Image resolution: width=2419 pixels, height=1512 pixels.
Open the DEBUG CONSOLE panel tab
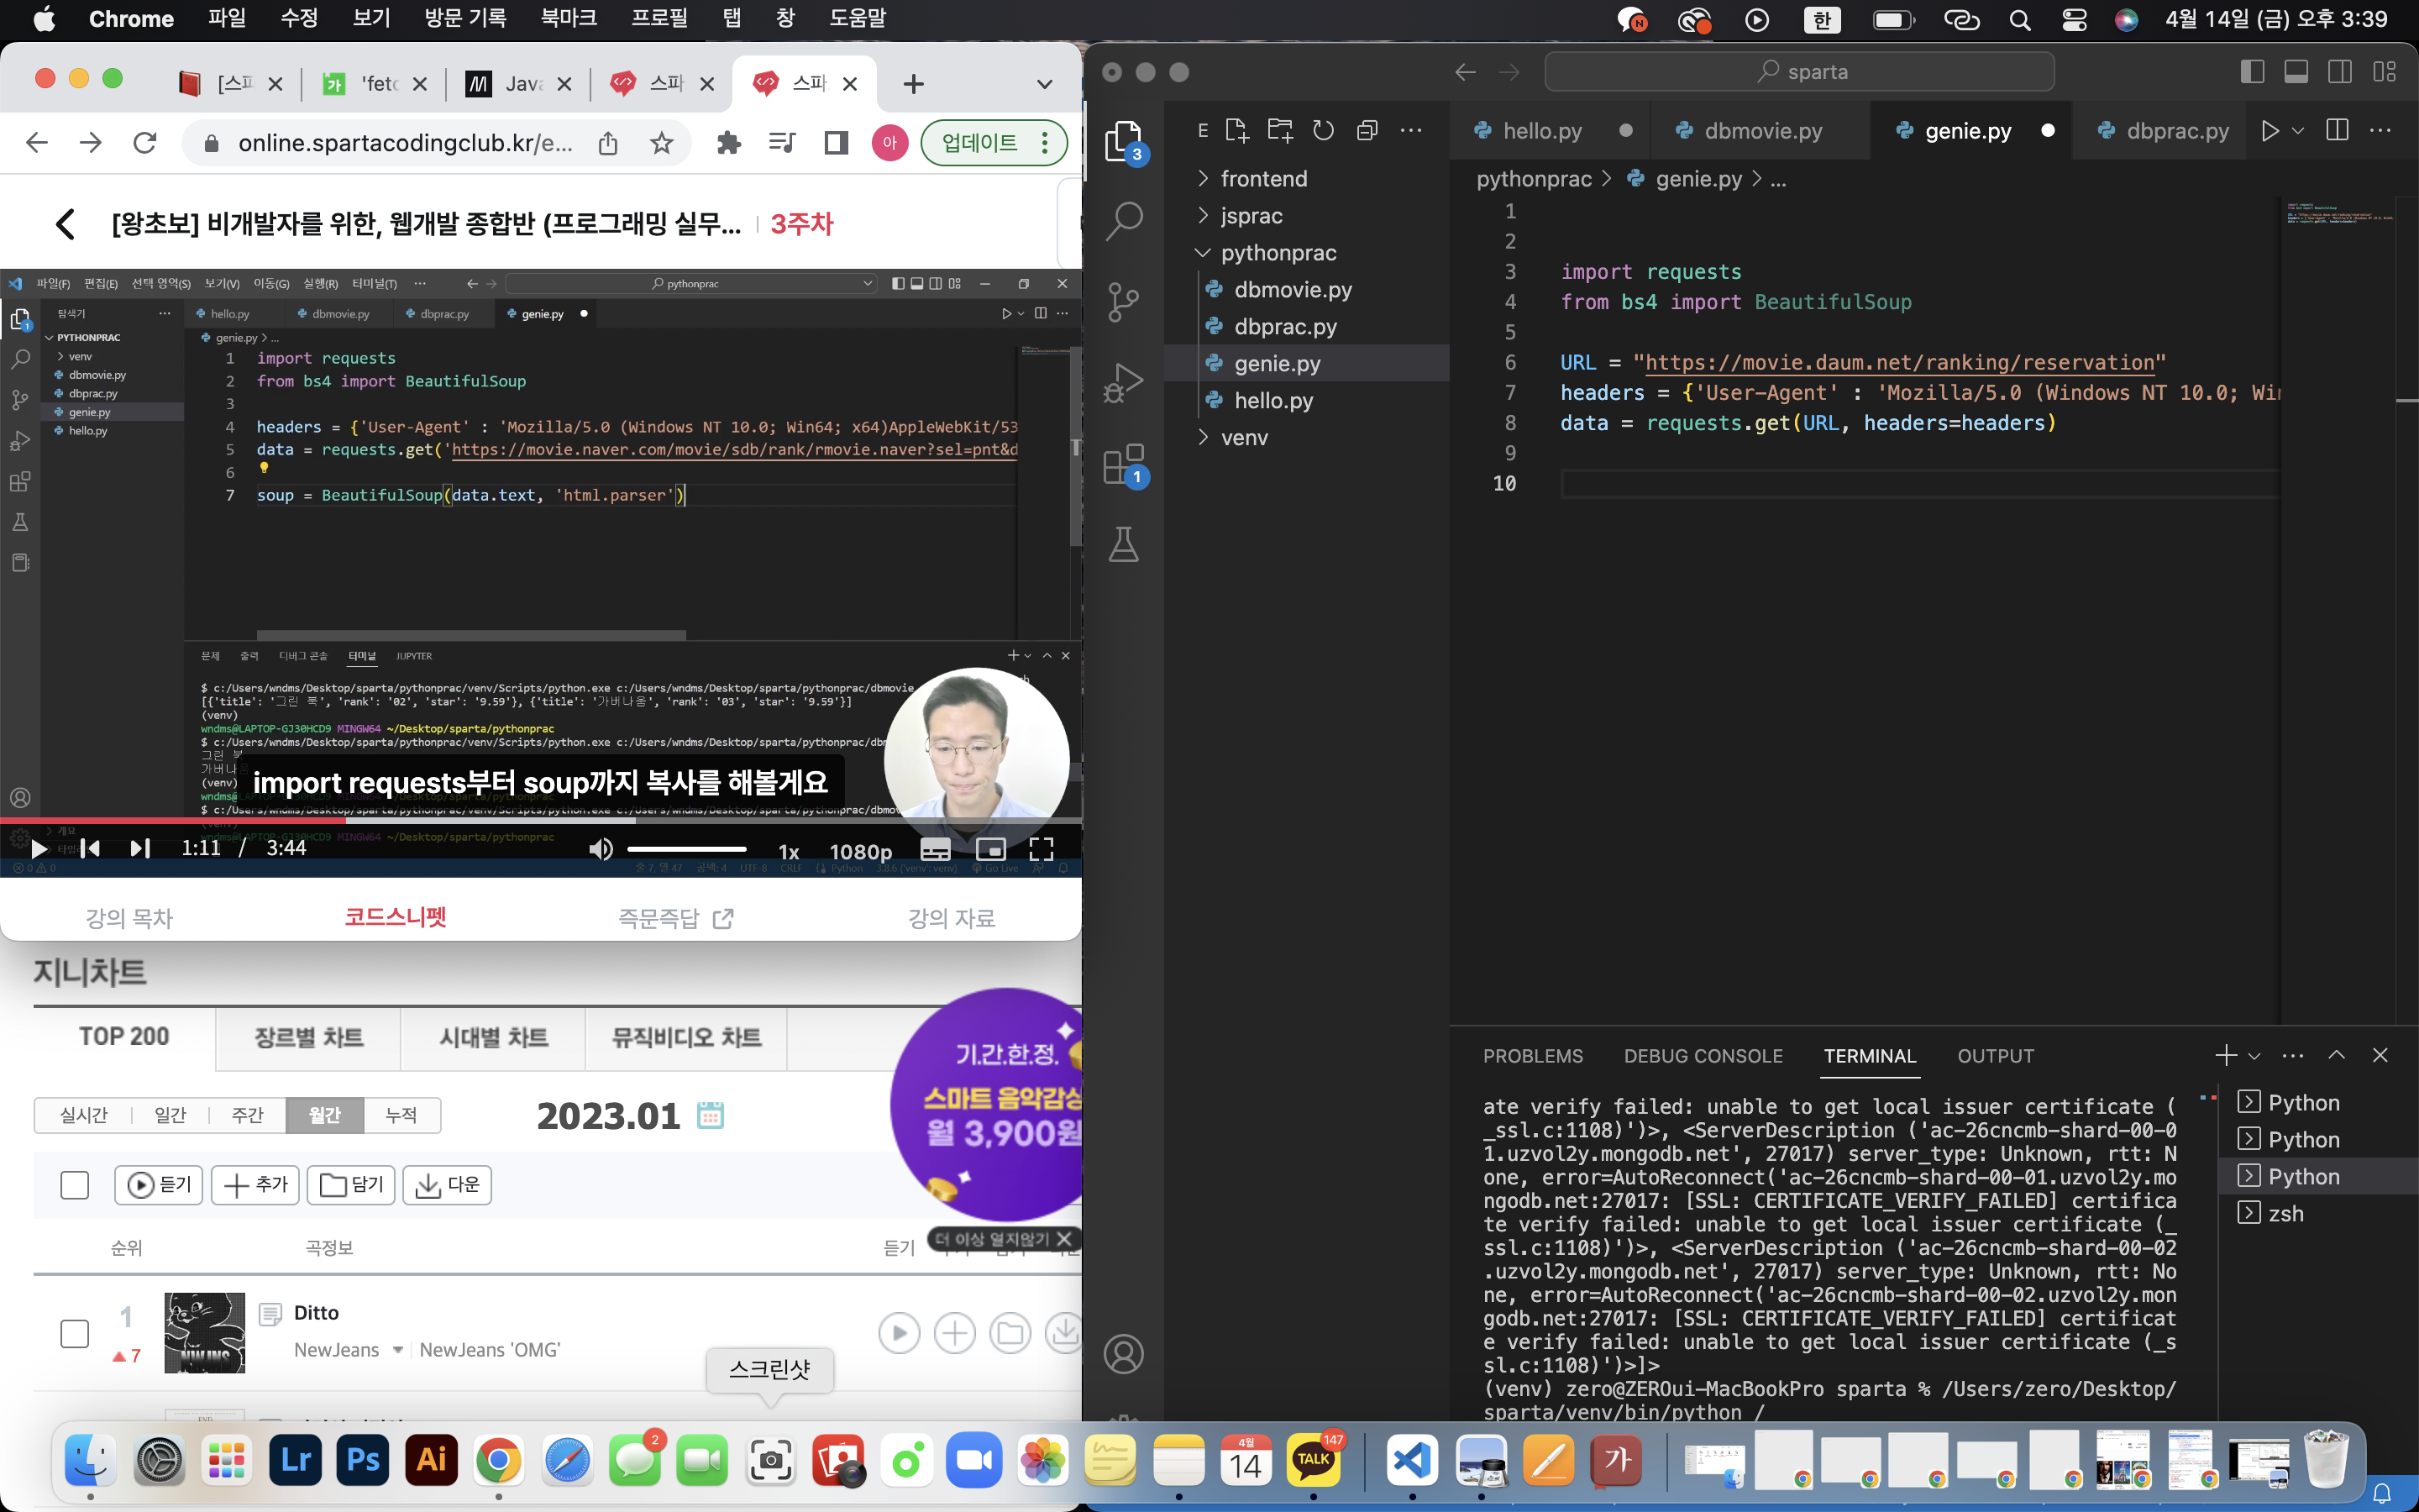(1703, 1056)
